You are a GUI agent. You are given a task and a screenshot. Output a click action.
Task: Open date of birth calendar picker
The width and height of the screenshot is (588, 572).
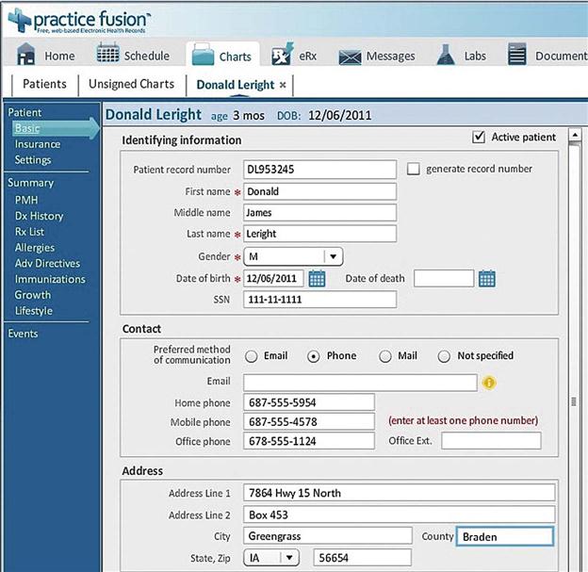pos(318,278)
